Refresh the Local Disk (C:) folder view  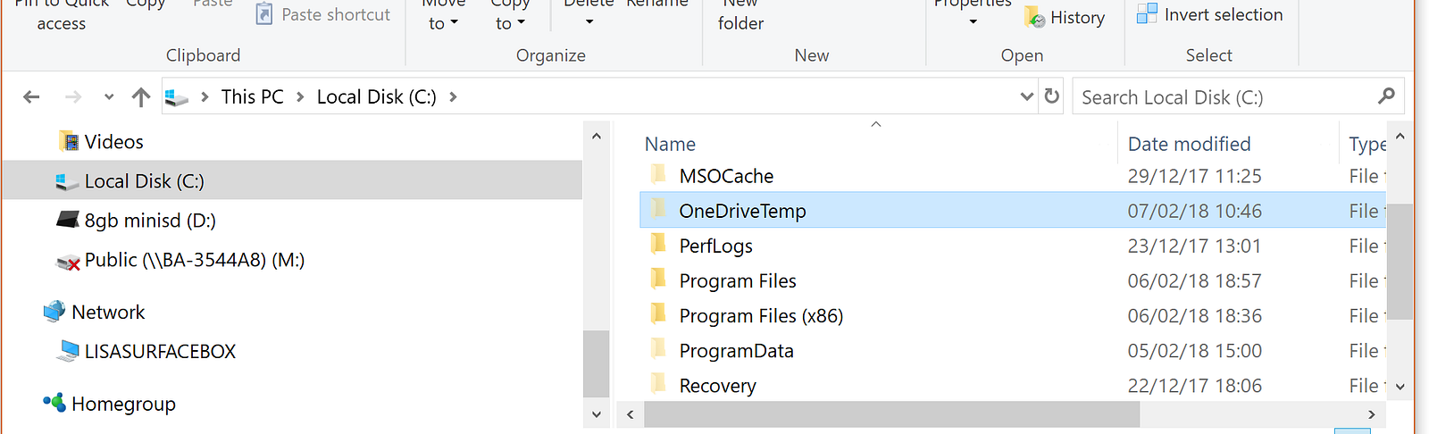pos(1052,96)
